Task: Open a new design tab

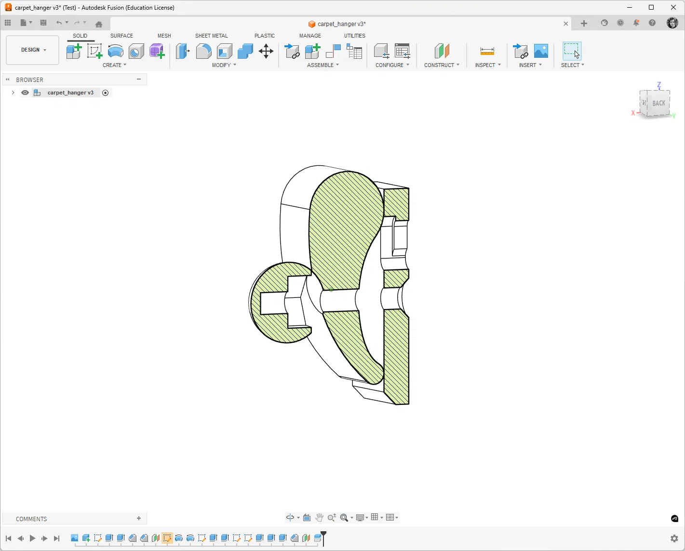Action: pos(584,24)
